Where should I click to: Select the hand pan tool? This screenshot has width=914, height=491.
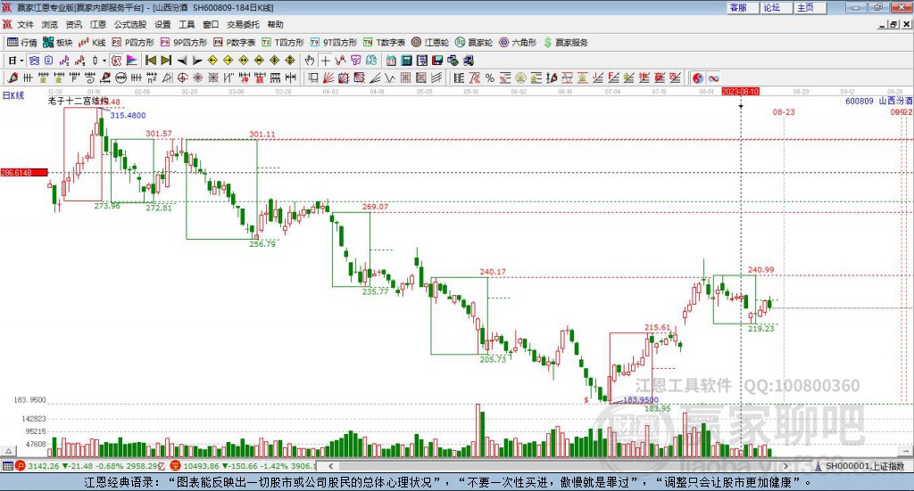click(x=310, y=61)
